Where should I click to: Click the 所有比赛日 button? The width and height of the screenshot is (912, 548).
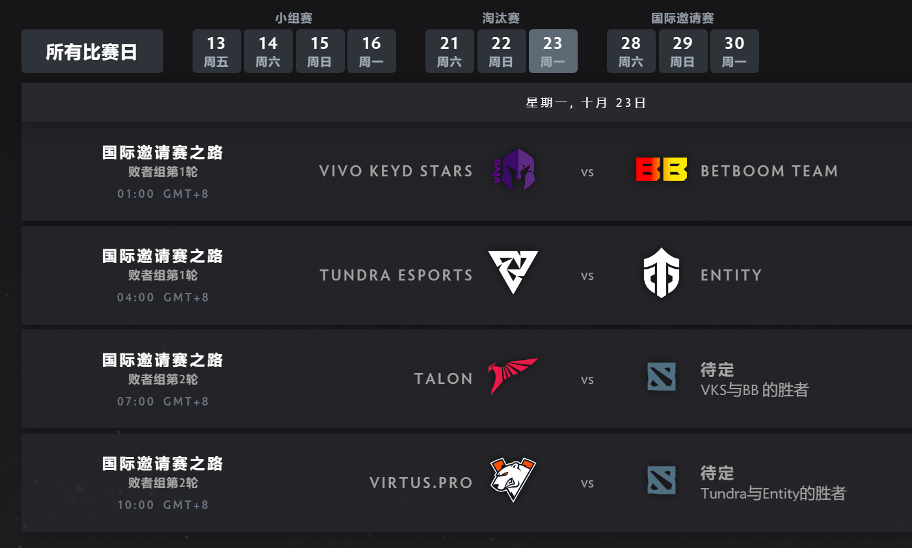pyautogui.click(x=92, y=51)
